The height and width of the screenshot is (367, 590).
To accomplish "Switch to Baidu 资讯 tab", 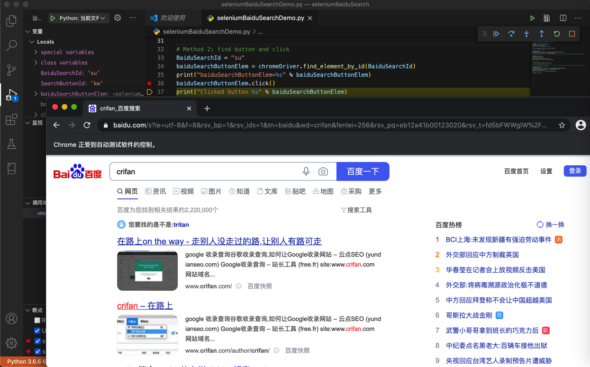I will (155, 191).
